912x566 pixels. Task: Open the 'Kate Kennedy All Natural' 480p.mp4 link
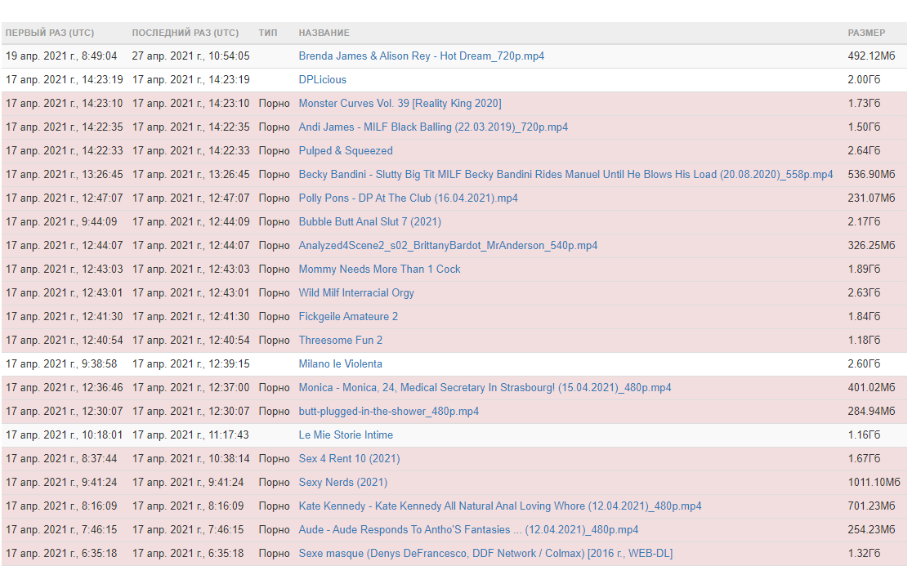click(x=499, y=506)
